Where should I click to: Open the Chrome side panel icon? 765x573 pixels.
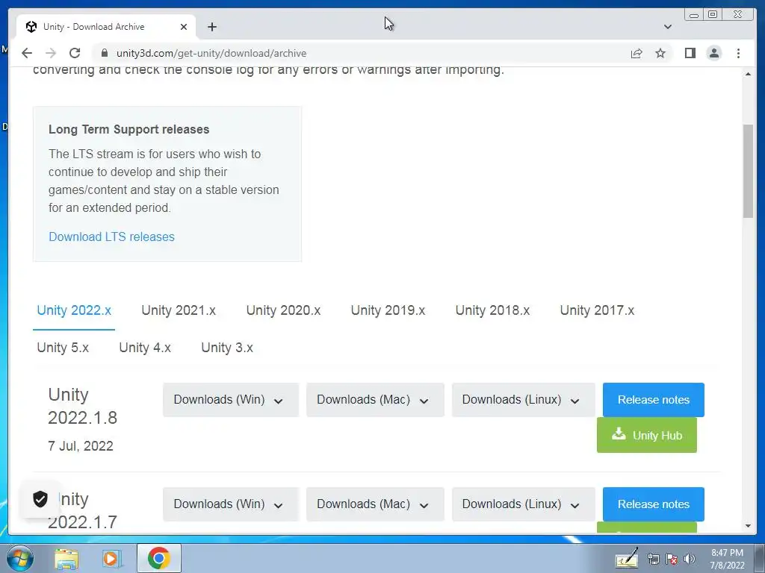pos(690,53)
